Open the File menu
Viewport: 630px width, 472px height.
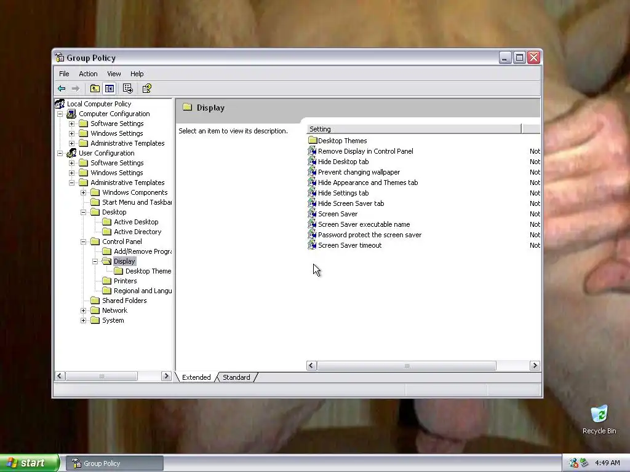coord(64,74)
